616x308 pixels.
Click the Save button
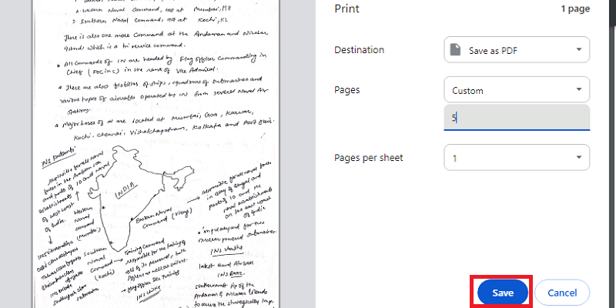click(503, 293)
